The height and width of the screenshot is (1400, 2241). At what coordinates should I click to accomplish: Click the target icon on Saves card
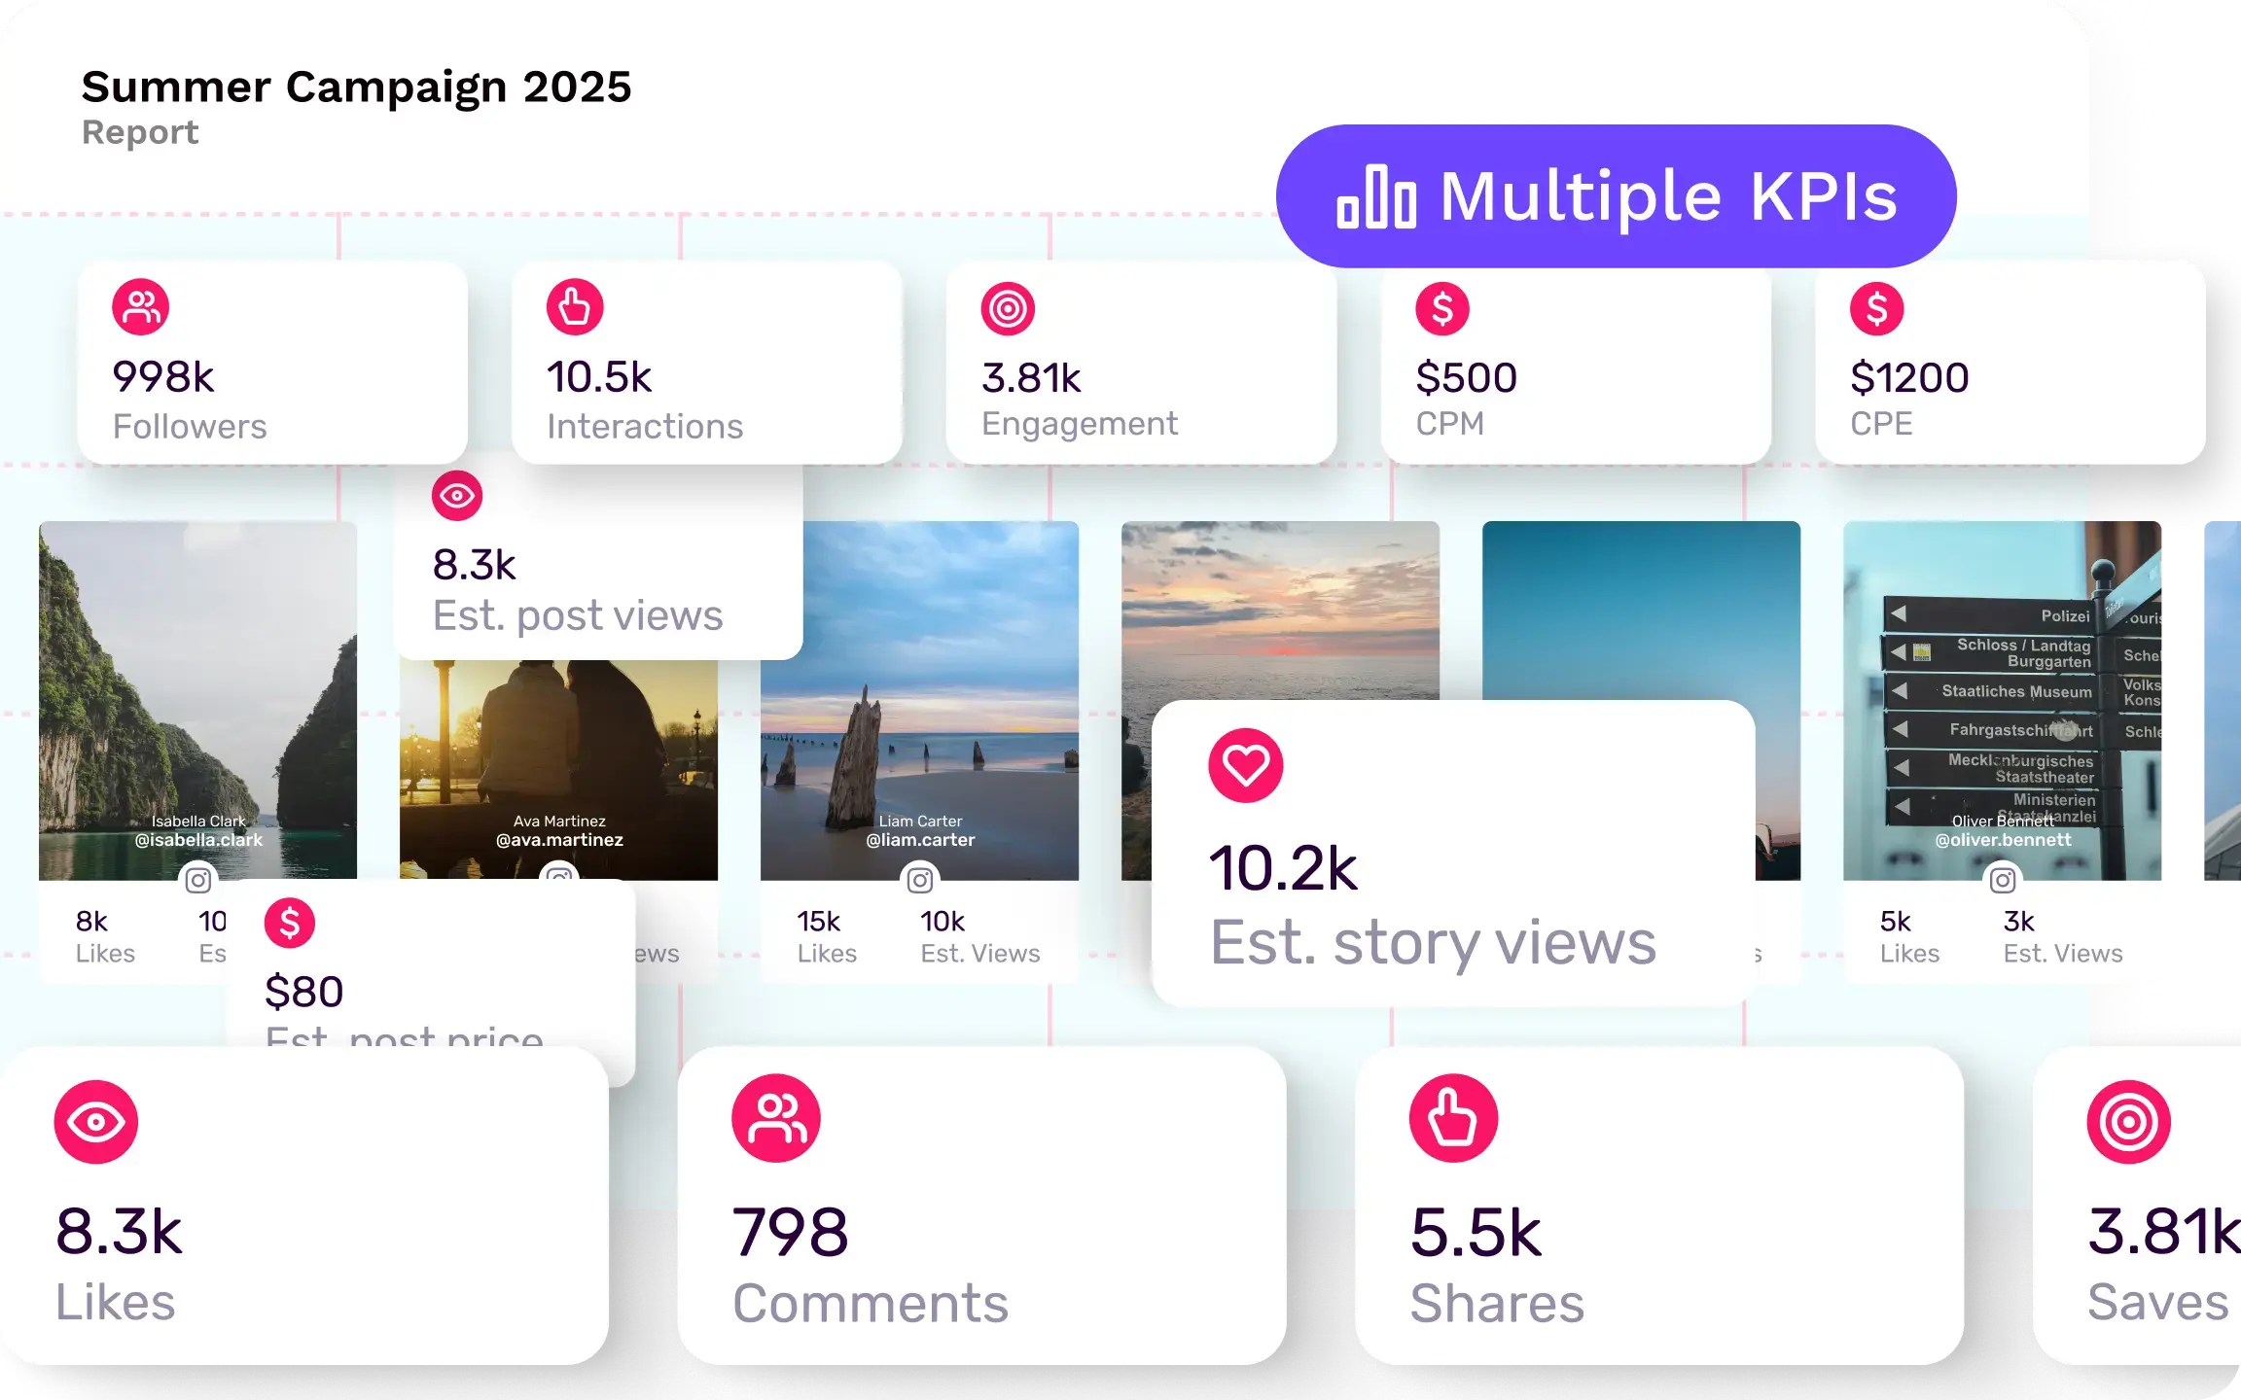(2129, 1122)
